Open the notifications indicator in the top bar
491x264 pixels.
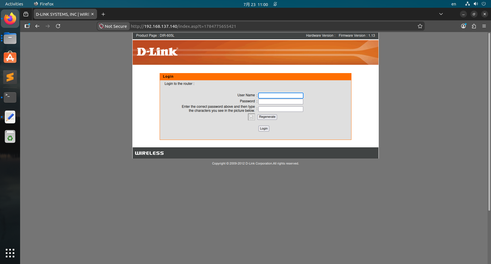[275, 4]
